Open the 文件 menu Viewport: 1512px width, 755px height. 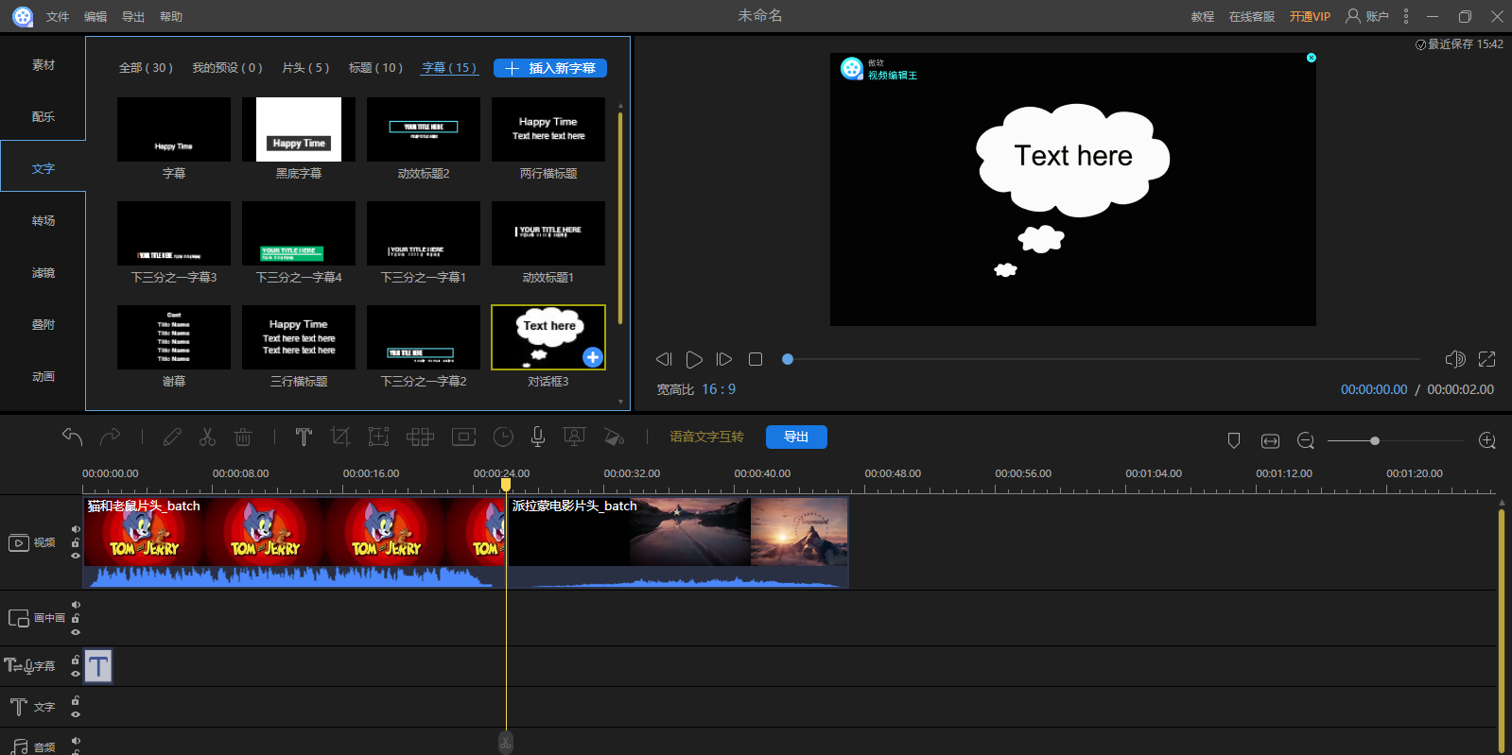(x=58, y=17)
